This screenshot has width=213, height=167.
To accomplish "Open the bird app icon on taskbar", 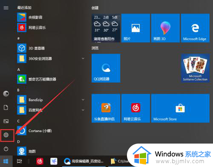I will (54, 161).
